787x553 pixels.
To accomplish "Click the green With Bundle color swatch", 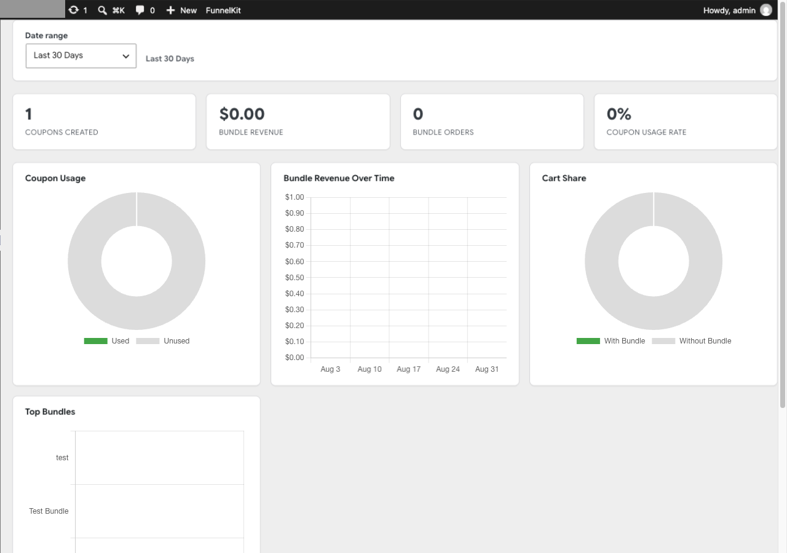I will coord(588,341).
